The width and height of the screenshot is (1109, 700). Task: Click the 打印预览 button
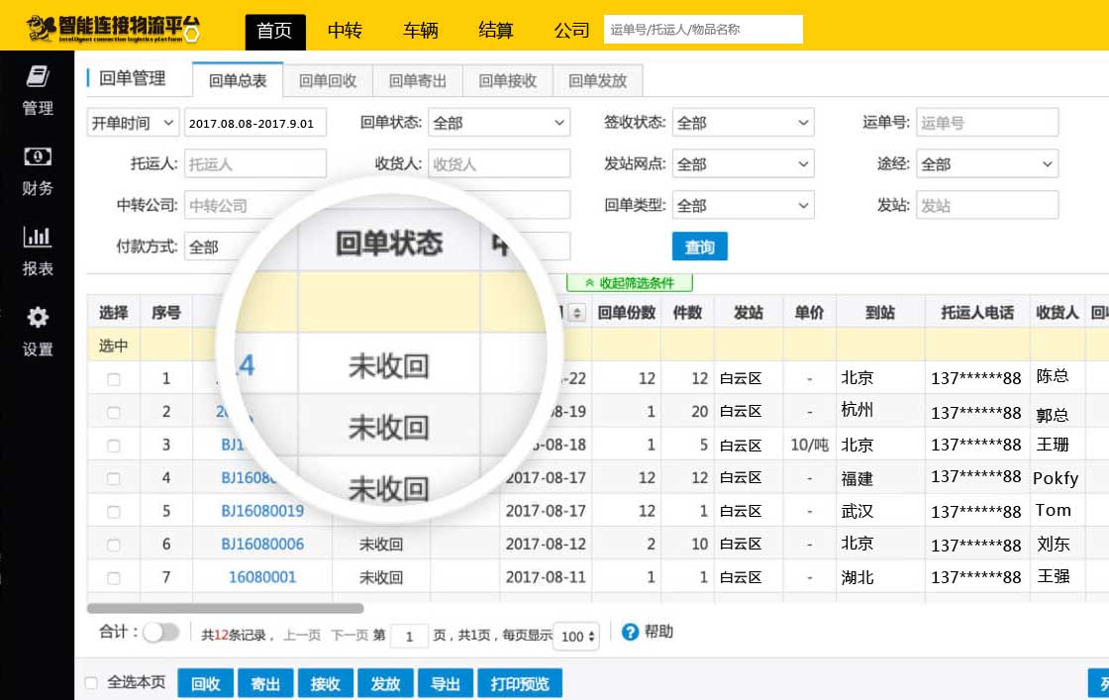pos(520,683)
